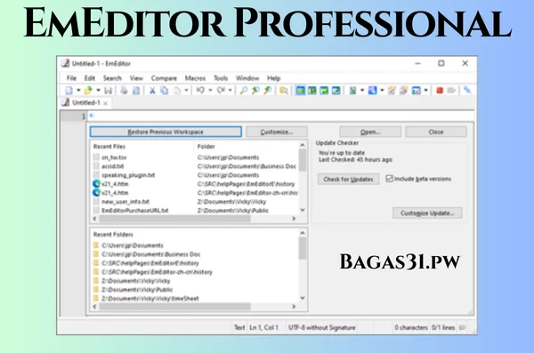Click the Cut scissors icon
Screen dimensions: 534x353
152,90
